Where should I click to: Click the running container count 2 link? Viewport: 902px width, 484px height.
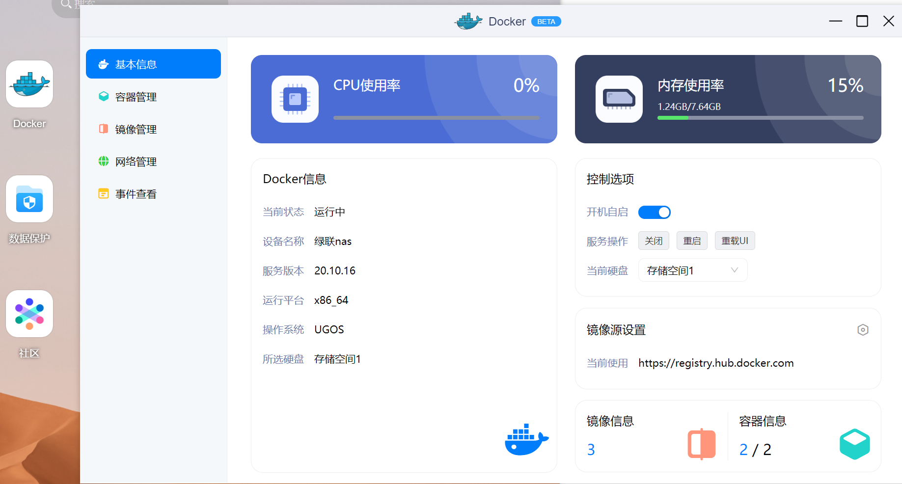(743, 450)
